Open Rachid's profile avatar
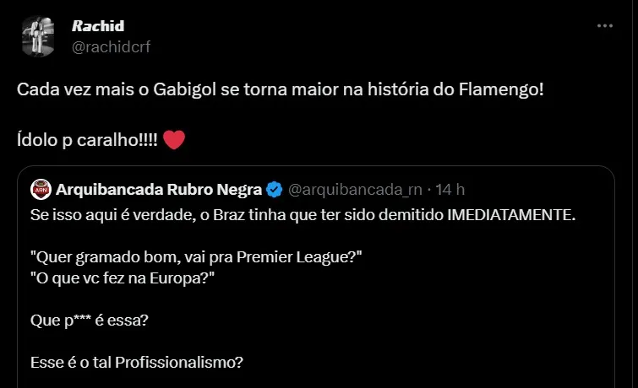 click(x=36, y=37)
